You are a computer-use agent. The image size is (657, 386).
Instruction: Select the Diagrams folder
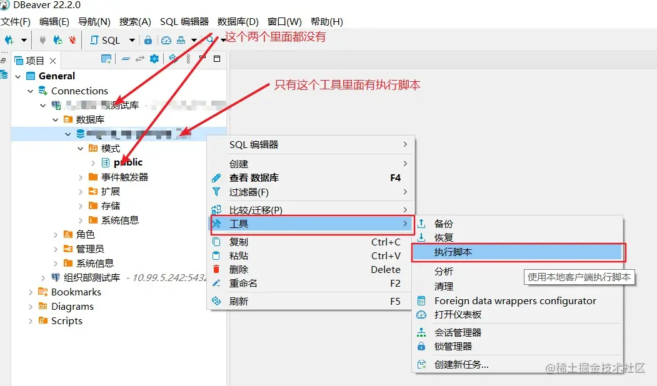pos(72,307)
